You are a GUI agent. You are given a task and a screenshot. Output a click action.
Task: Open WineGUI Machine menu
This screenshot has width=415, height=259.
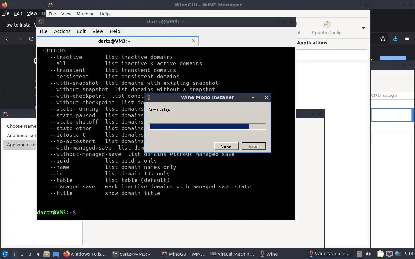coord(86,14)
